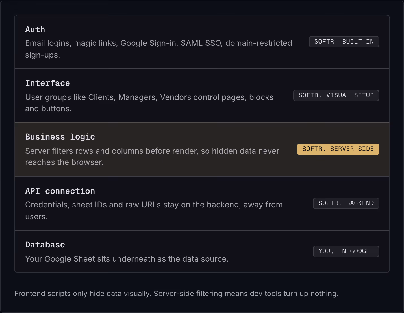Screen dimensions: 404x313
Task: Click the Interface heading
Action: pyautogui.click(x=47, y=83)
